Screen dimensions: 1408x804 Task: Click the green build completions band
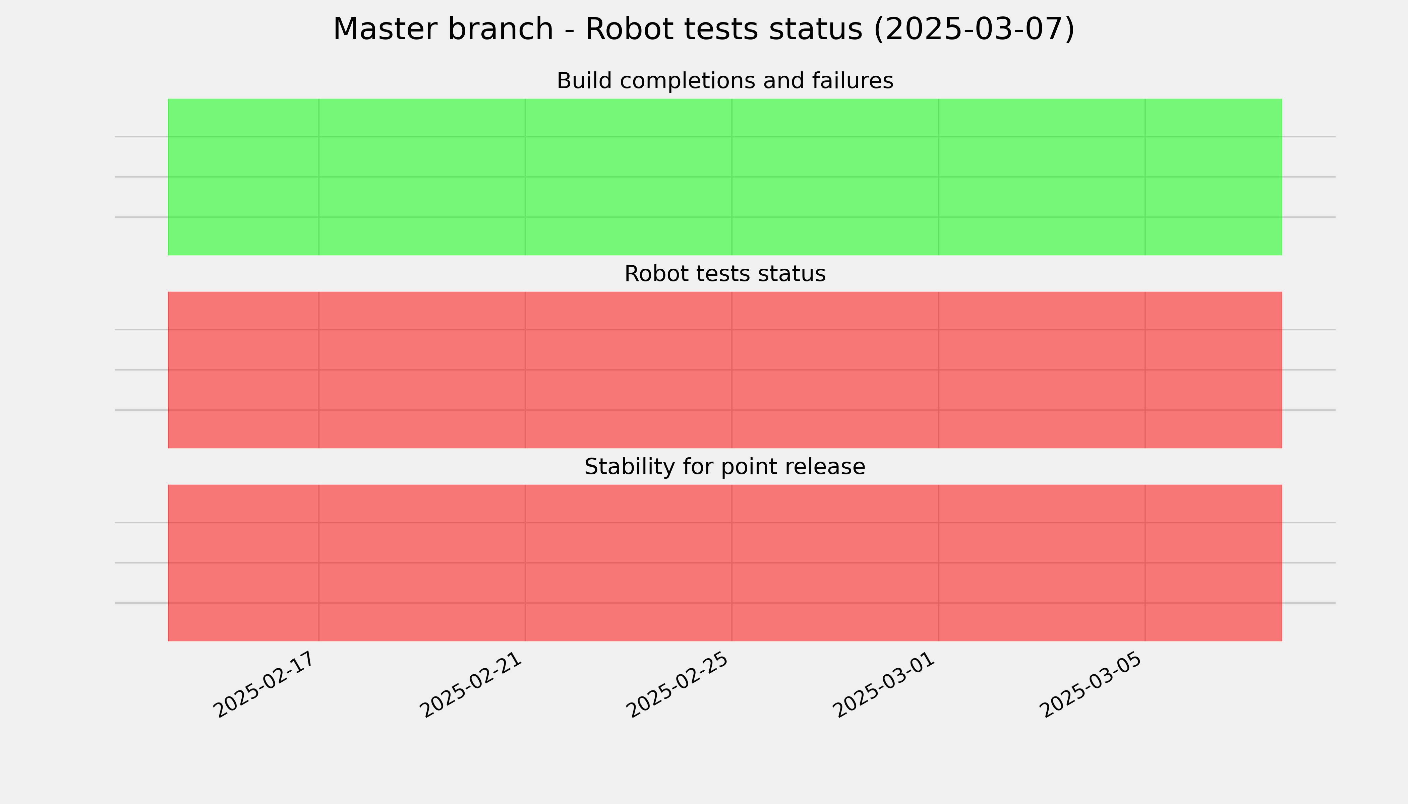click(725, 177)
